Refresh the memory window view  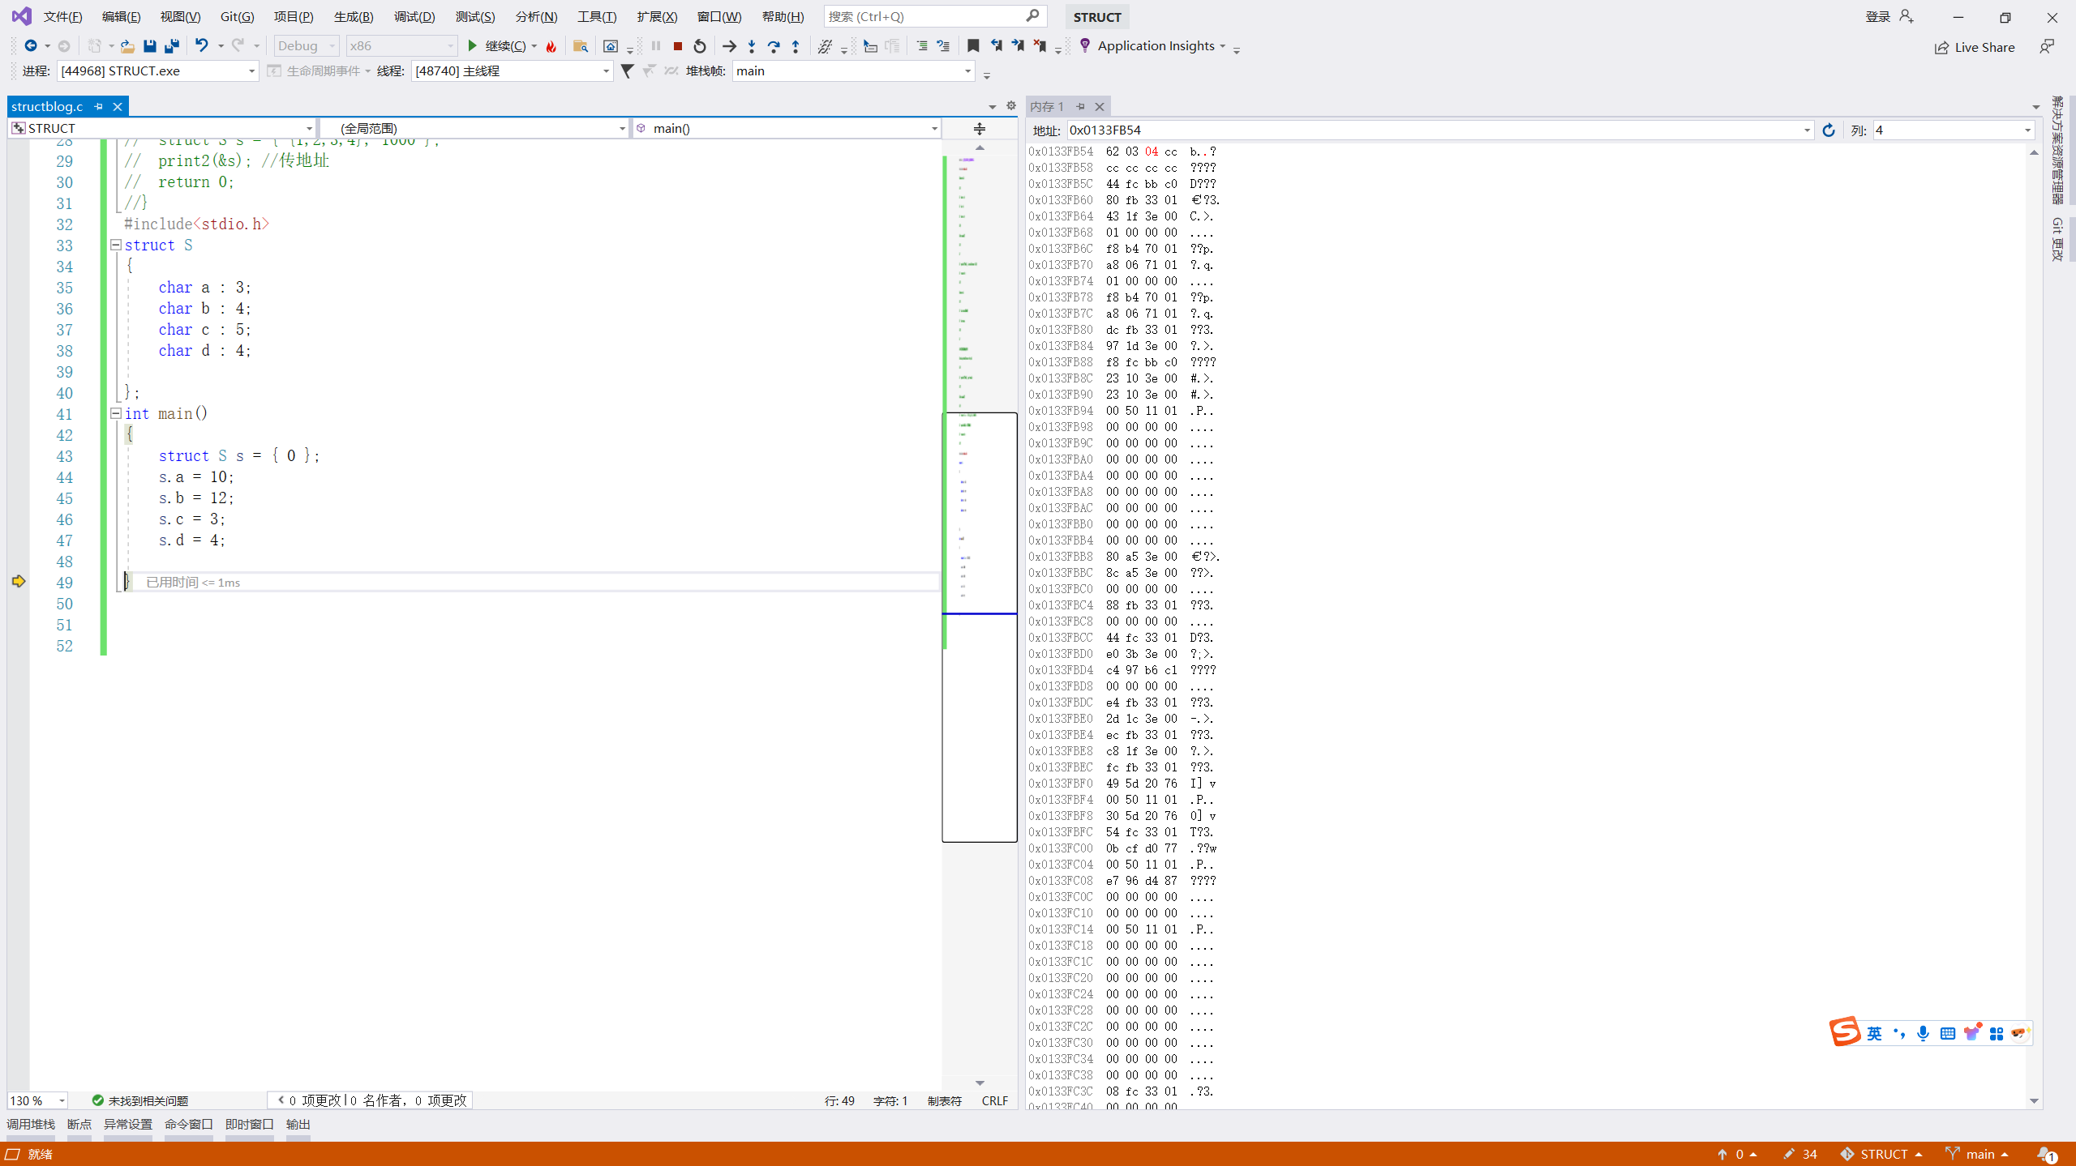coord(1829,130)
